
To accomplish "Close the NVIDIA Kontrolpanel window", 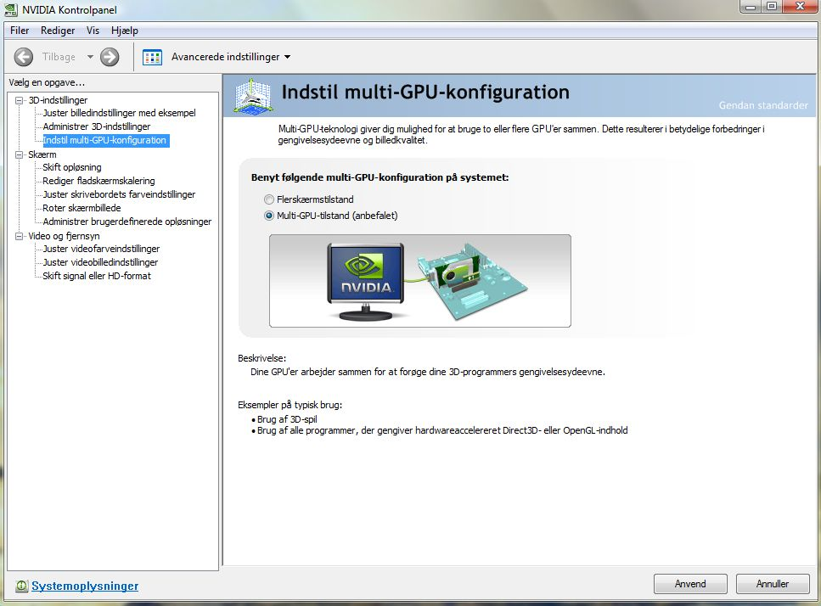I will [800, 7].
